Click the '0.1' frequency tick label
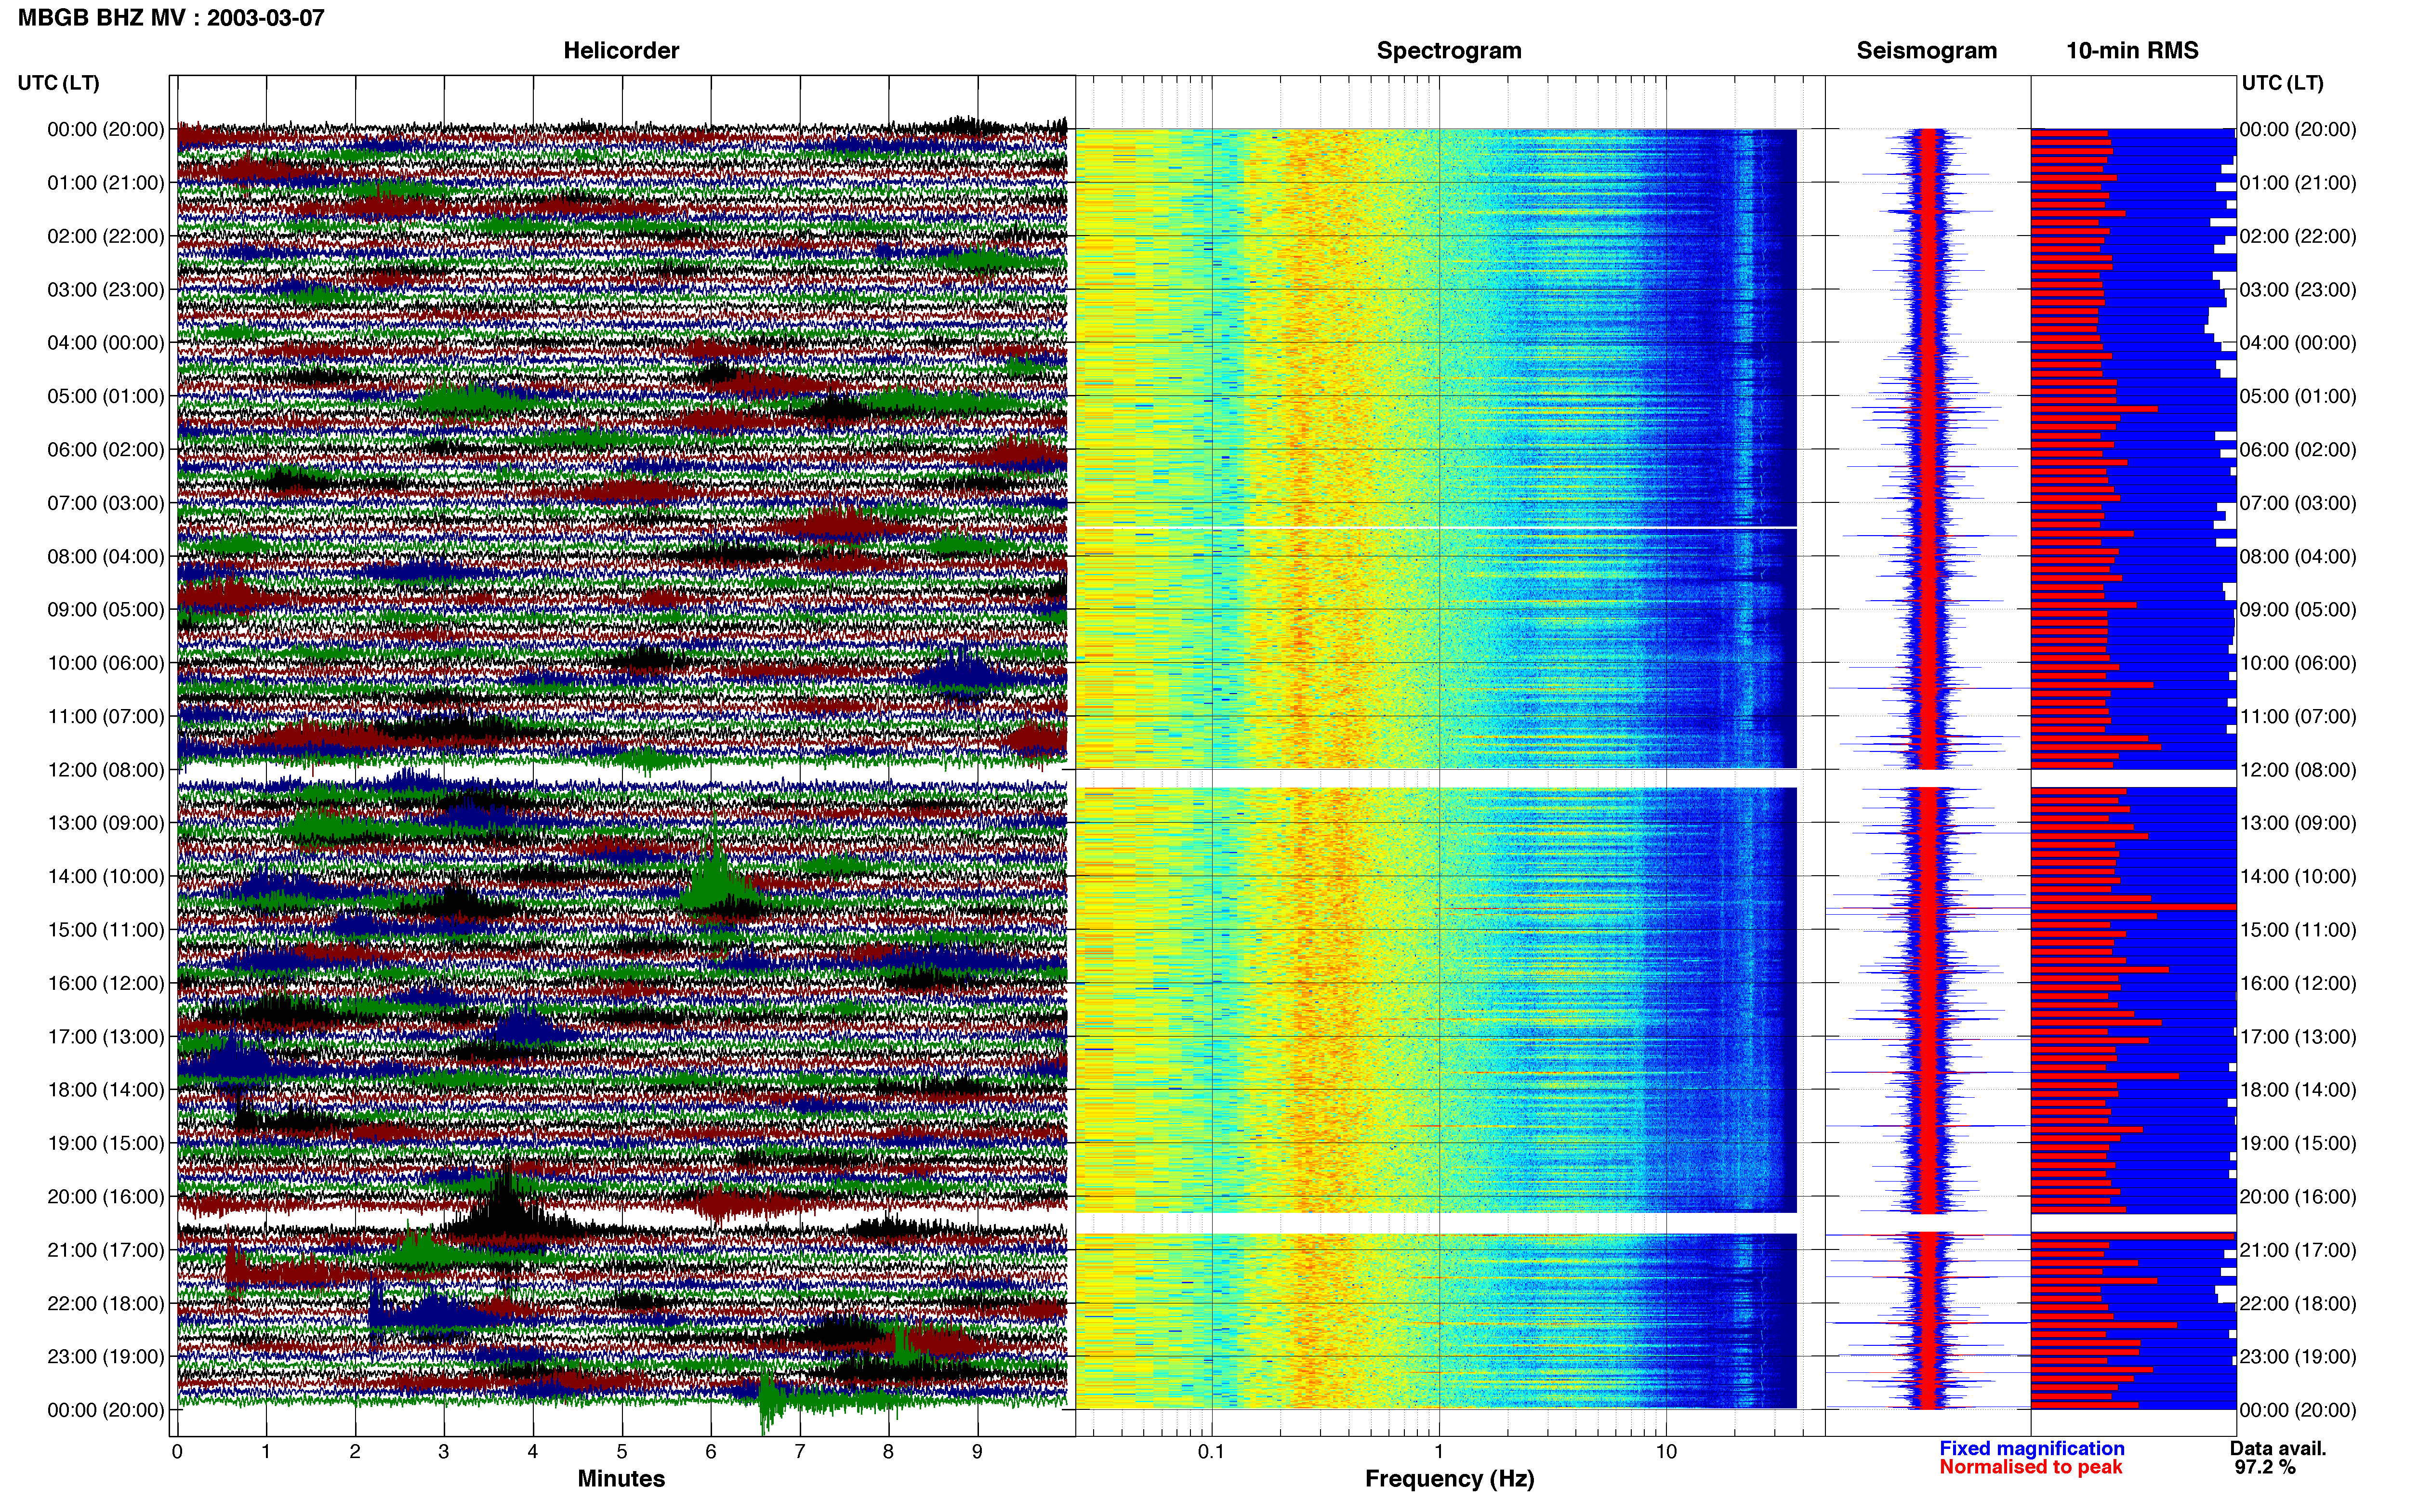Viewport: 2418px width, 1512px height. tap(1211, 1452)
